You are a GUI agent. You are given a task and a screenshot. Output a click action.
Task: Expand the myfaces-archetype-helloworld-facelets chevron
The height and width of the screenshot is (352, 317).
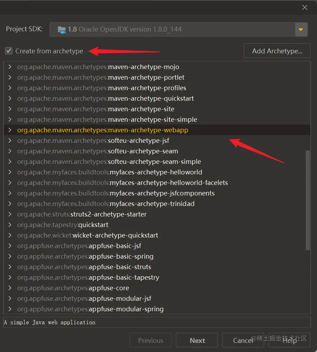tap(10, 183)
